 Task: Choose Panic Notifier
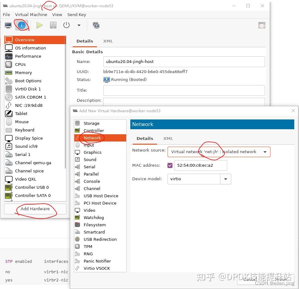click(x=100, y=261)
